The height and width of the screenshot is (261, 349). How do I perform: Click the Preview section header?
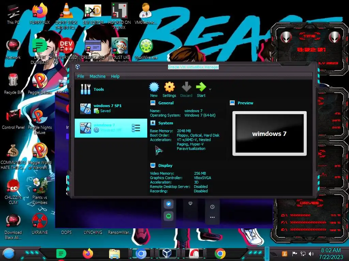pyautogui.click(x=245, y=103)
